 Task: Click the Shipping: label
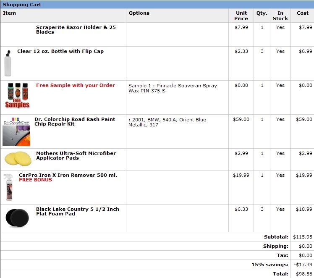[276, 246]
